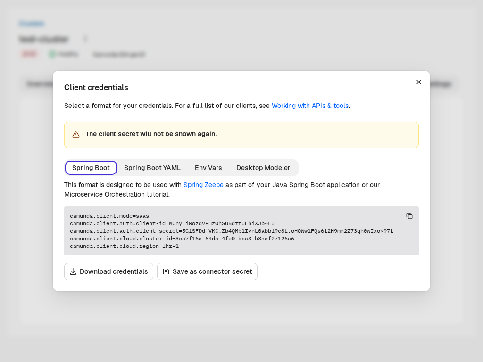483x362 pixels.
Task: Click the camunda.client.mode=saas line
Action: point(109,216)
